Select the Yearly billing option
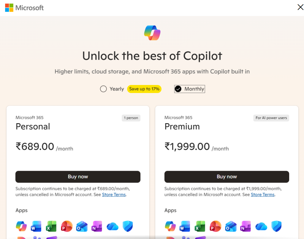Viewport: 304px width, 239px height. coord(103,89)
